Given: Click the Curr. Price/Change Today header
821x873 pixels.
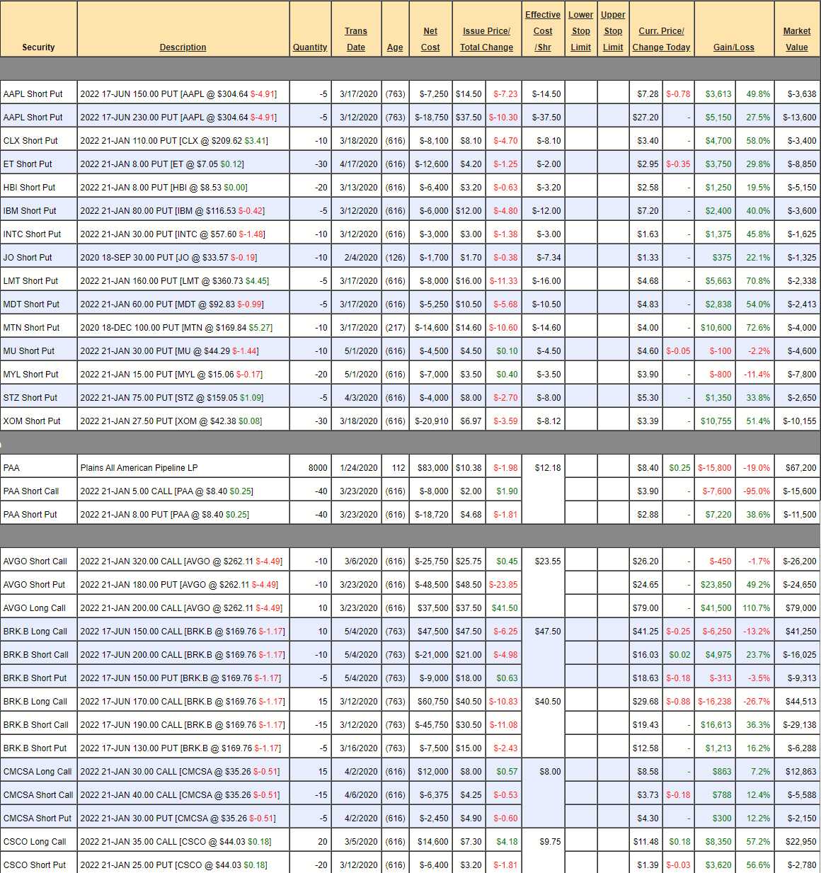Looking at the screenshot, I should click(661, 39).
